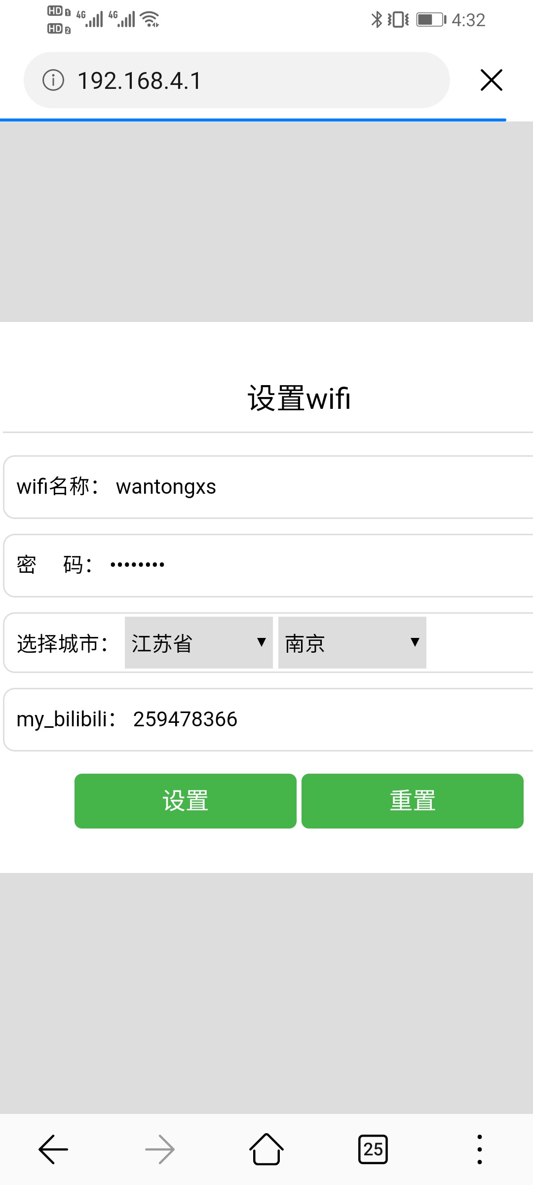
Task: Tap the 4:32 clock in status bar
Action: [x=468, y=20]
